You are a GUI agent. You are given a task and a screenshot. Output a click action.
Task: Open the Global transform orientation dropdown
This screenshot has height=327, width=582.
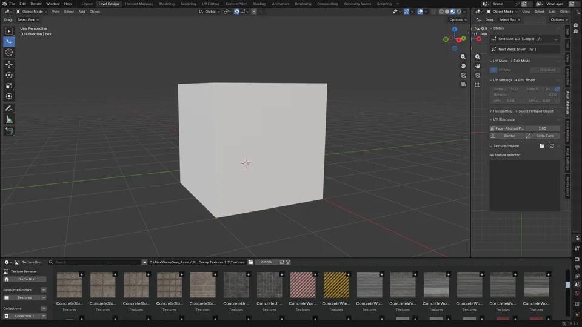pos(210,12)
